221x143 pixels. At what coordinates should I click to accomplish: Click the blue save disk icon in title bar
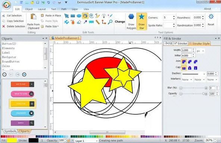(37, 2)
